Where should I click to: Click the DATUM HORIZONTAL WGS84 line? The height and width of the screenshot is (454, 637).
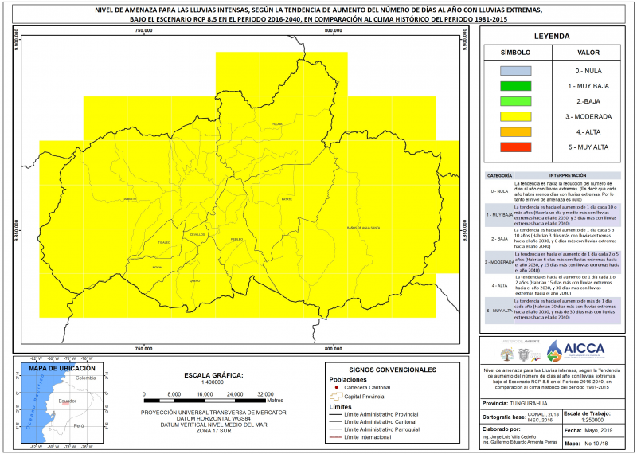pyautogui.click(x=213, y=418)
